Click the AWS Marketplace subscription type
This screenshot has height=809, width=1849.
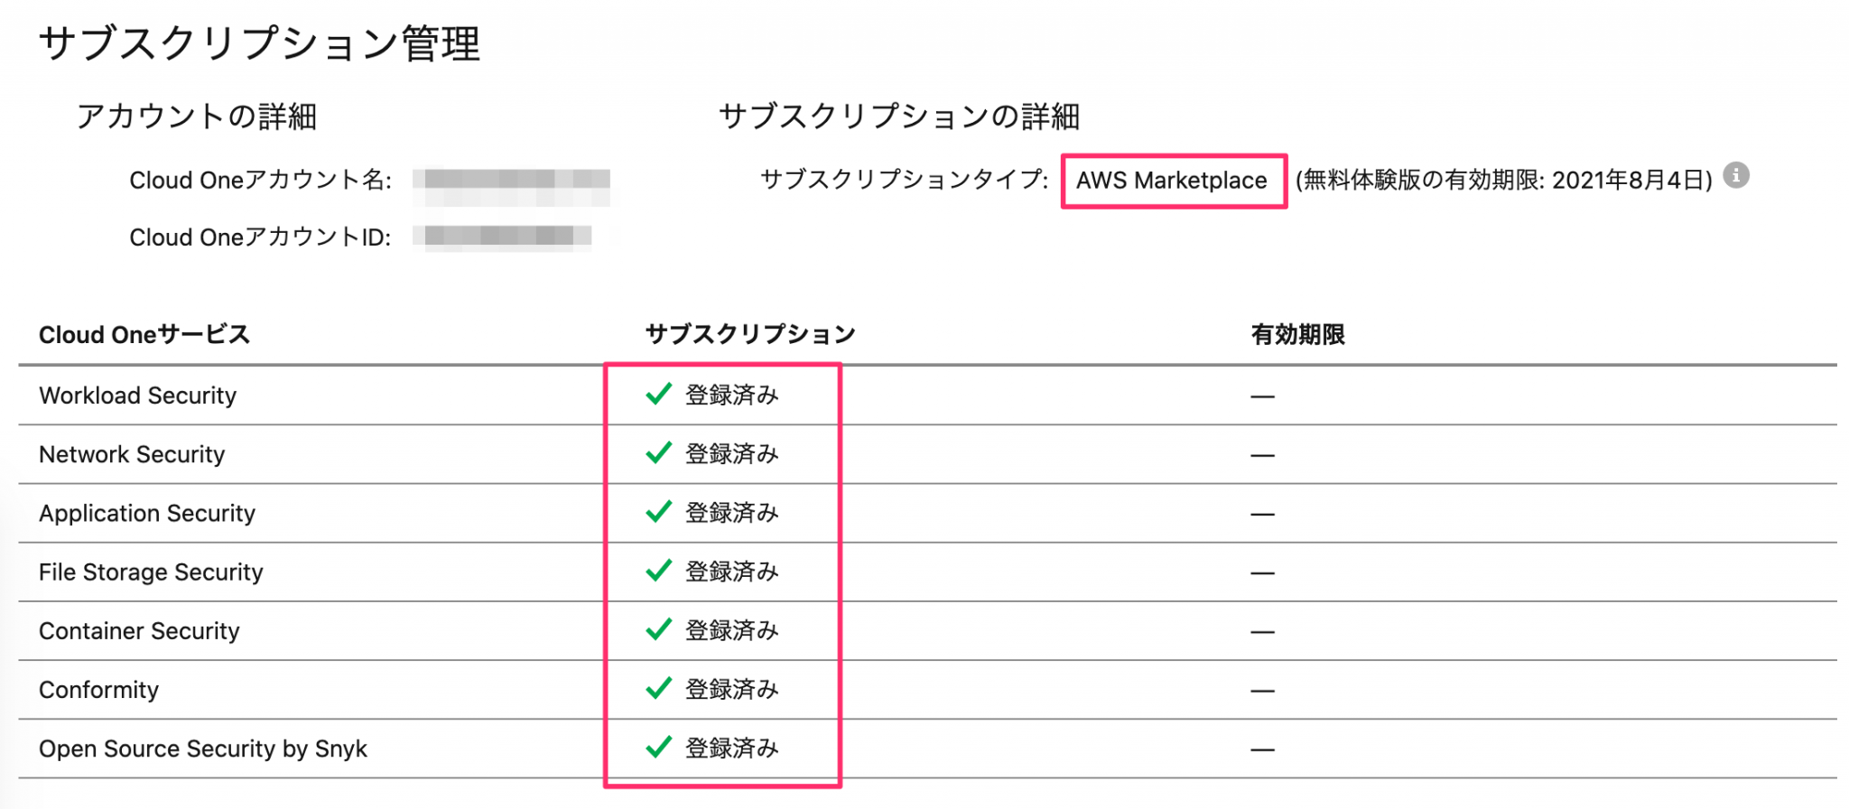point(1172,181)
